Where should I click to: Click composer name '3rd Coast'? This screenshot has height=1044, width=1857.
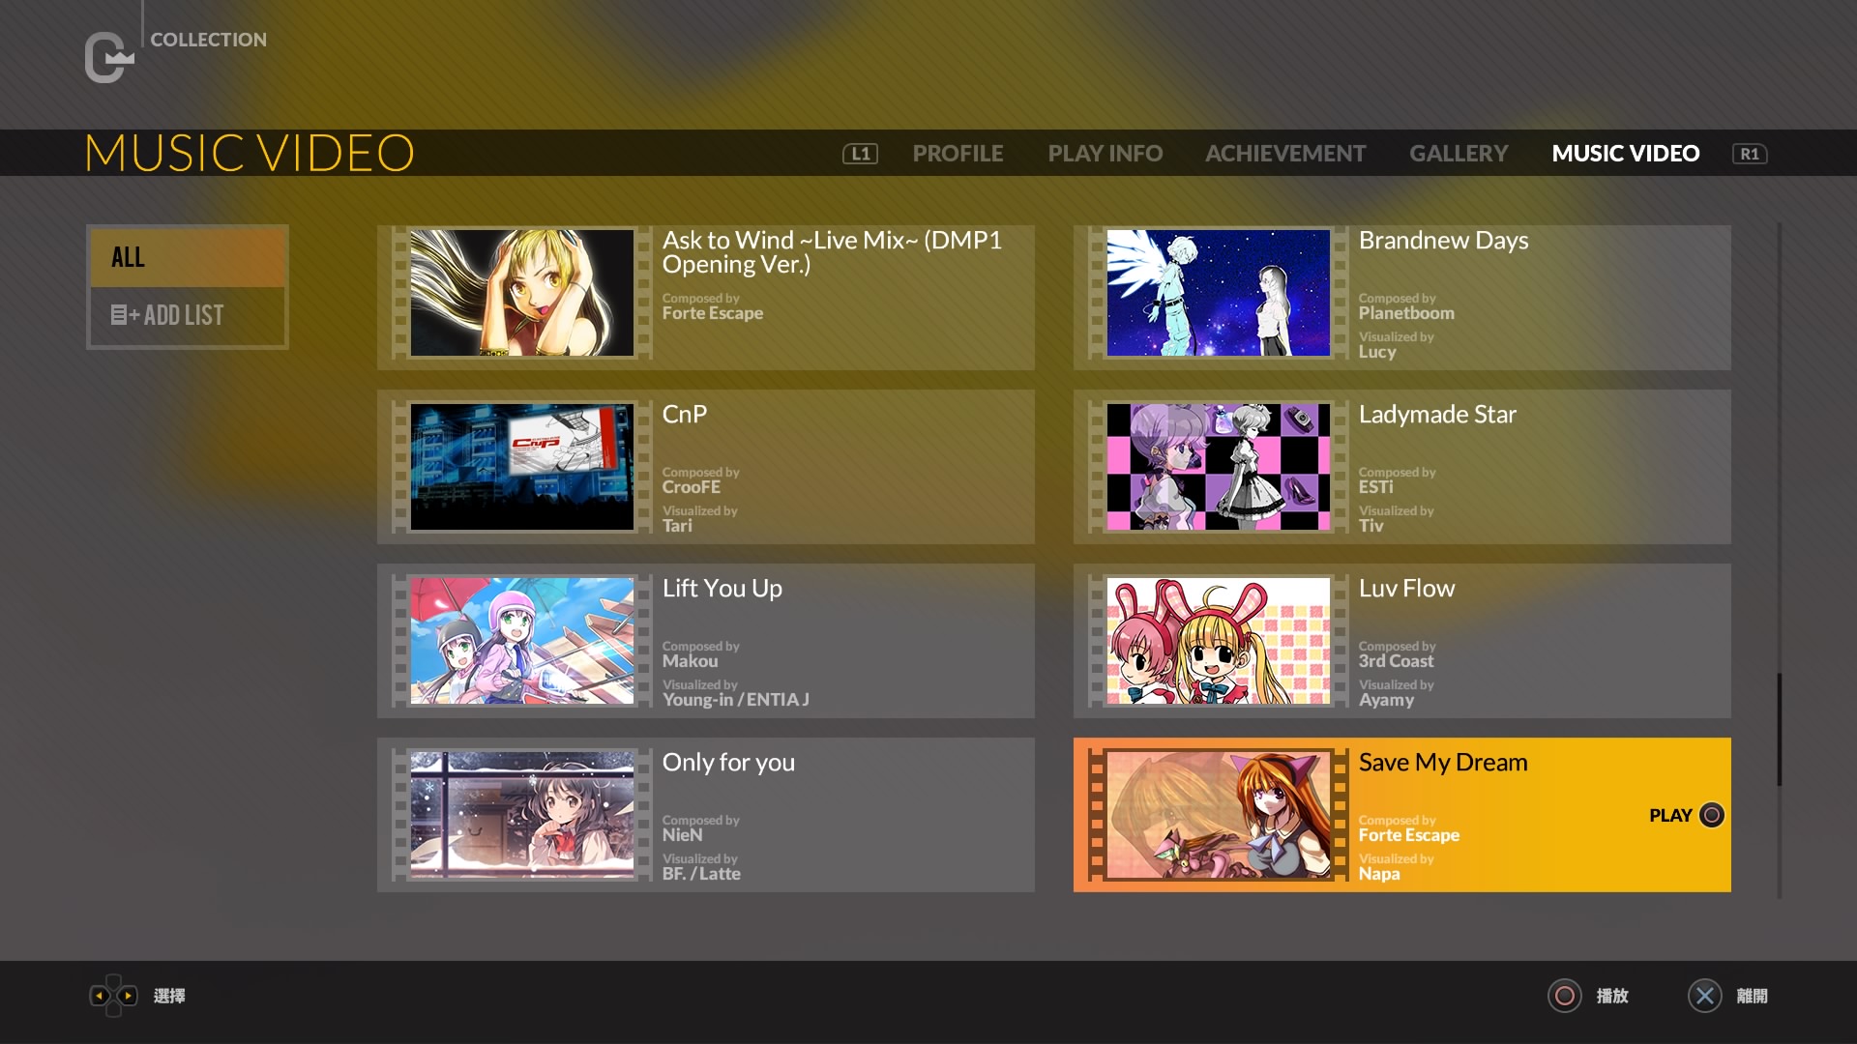click(x=1396, y=661)
